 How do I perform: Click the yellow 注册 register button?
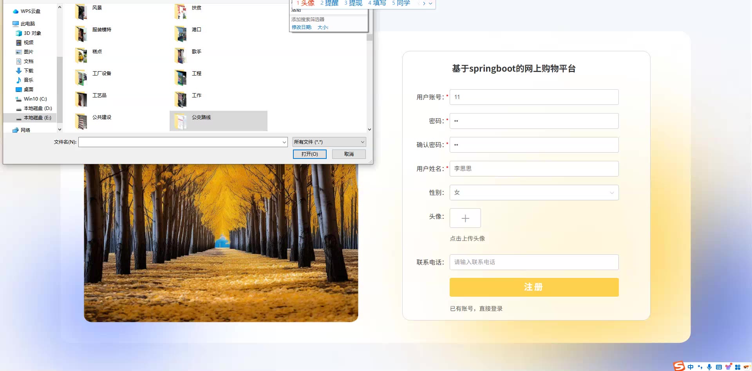point(534,287)
